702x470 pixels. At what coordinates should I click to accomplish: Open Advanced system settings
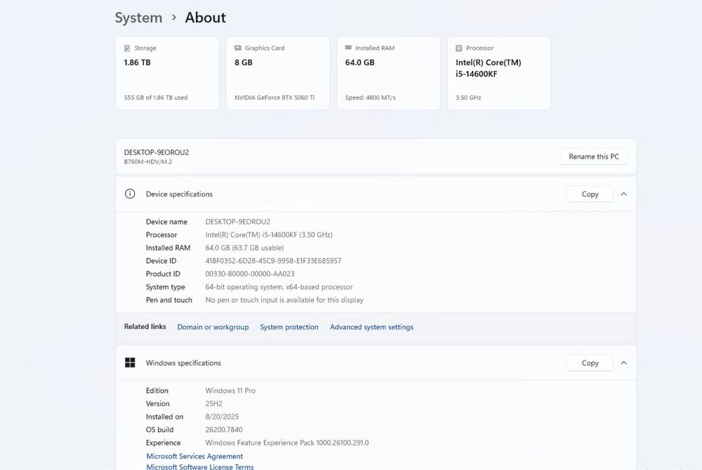coord(371,327)
